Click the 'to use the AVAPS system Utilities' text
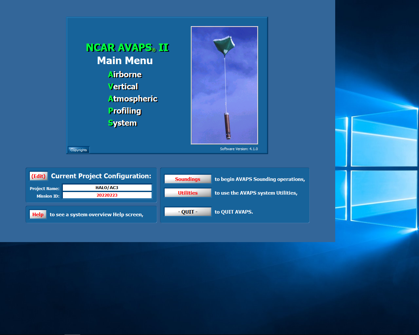 coord(256,193)
